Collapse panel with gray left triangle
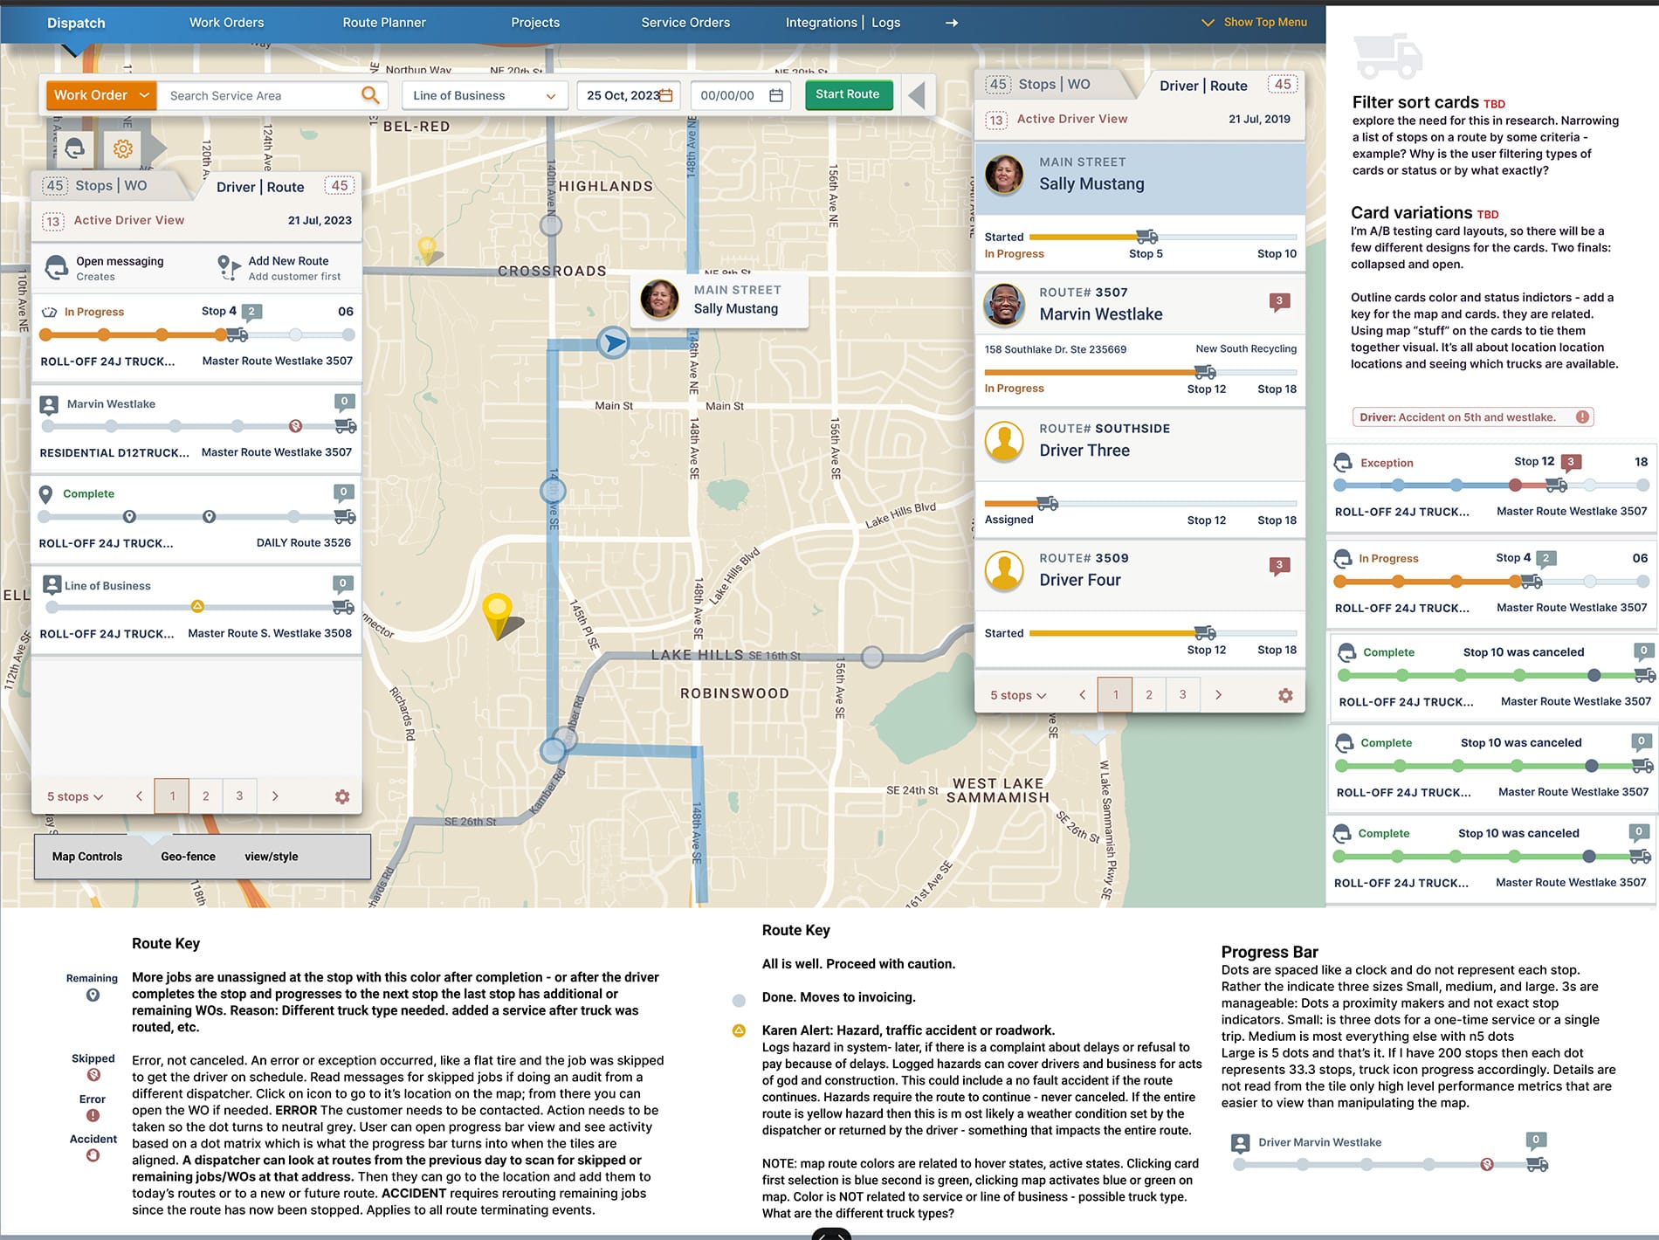The image size is (1659, 1240). [x=917, y=95]
